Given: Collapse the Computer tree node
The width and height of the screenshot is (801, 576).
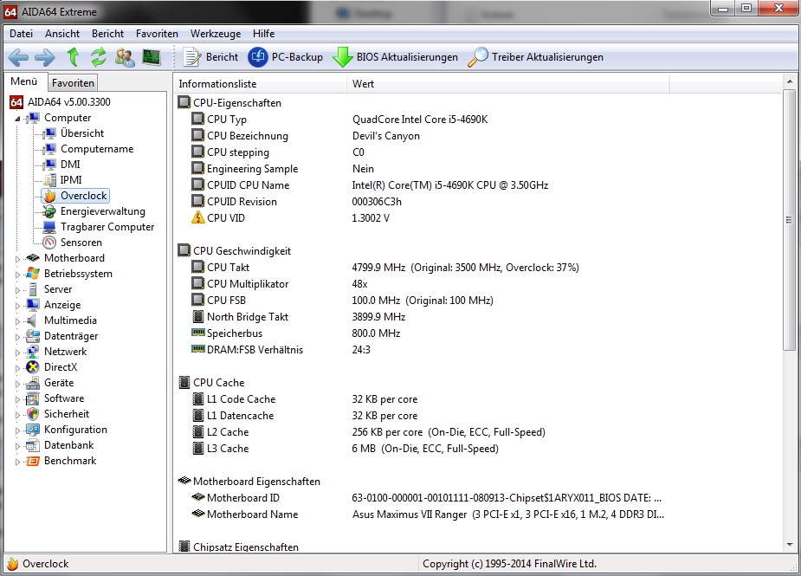Looking at the screenshot, I should 17,119.
